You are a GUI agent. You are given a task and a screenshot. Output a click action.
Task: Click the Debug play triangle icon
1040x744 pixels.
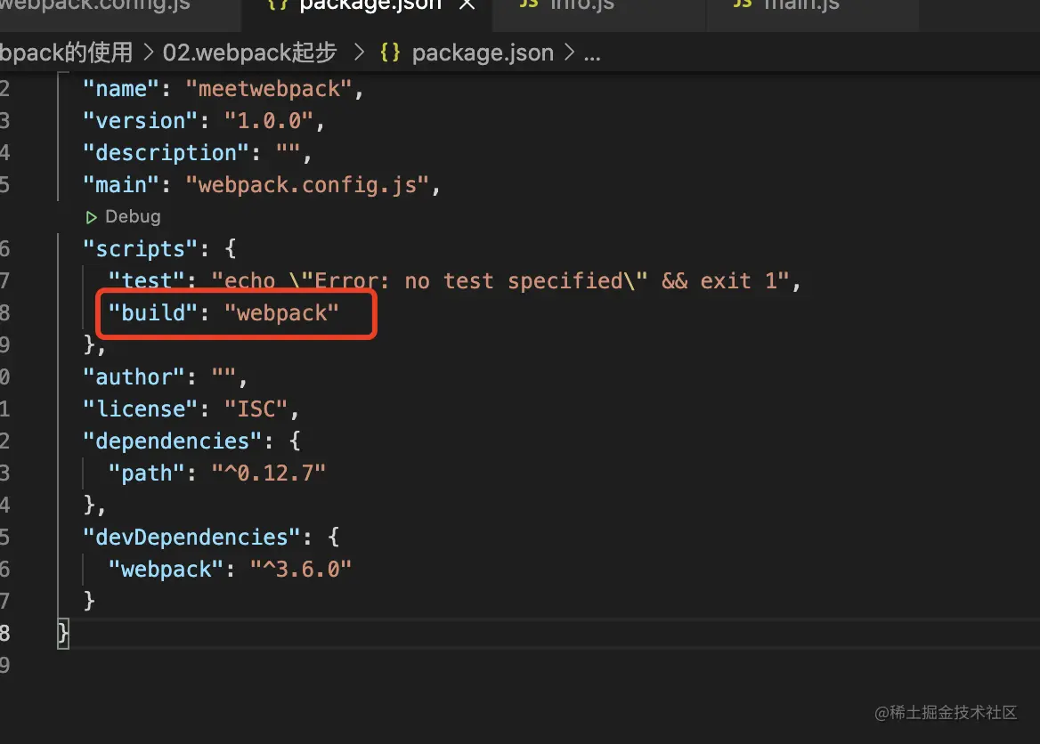coord(91,217)
